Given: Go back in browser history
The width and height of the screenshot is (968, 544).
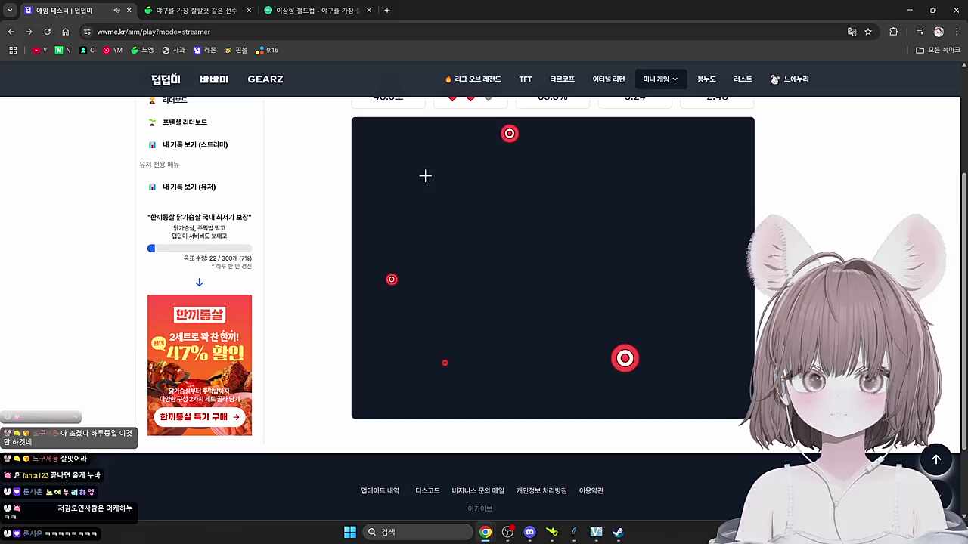Looking at the screenshot, I should coord(11,32).
